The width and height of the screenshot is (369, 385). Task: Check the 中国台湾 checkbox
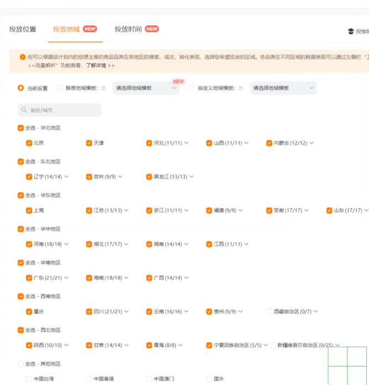tap(29, 379)
